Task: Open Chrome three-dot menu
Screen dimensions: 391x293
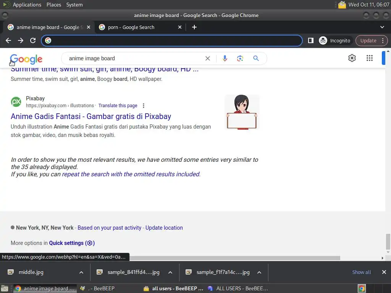Action: click(x=383, y=40)
